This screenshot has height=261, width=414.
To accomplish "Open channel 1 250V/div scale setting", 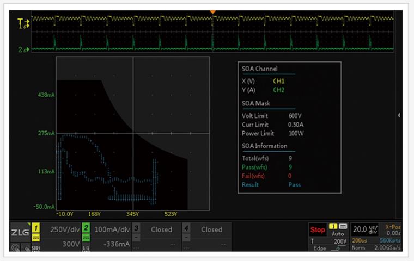I will (x=64, y=229).
